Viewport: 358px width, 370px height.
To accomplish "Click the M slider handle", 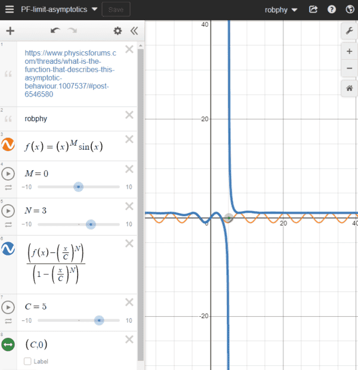I will pos(78,187).
